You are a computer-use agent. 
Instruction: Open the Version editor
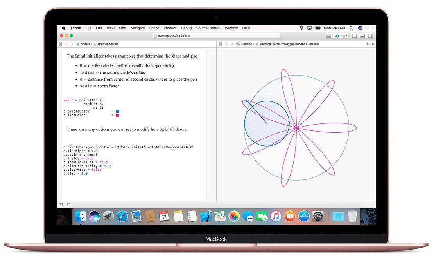click(344, 36)
